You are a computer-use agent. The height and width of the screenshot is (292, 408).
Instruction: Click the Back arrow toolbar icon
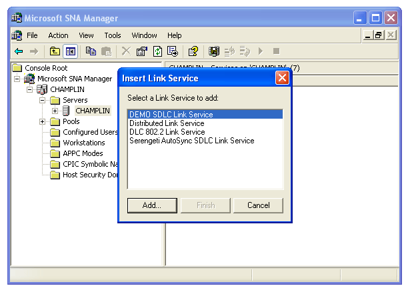(19, 51)
